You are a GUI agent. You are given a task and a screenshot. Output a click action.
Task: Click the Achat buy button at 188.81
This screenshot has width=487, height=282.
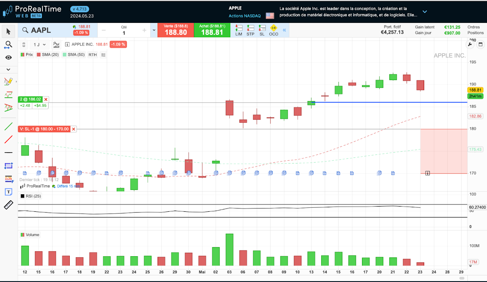[212, 30]
